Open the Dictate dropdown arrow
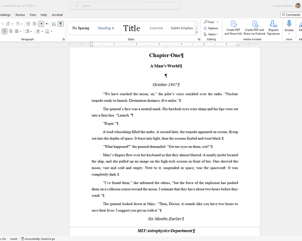 click(289, 34)
